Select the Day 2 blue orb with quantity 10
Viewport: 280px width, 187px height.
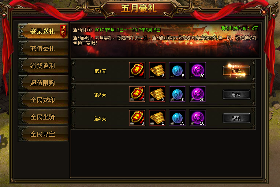pos(178,94)
